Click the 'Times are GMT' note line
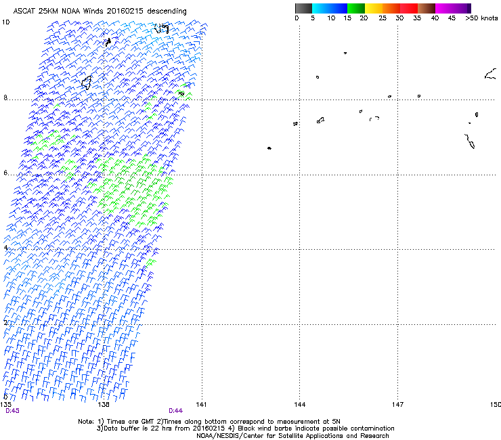This screenshot has width=501, height=440. click(x=209, y=422)
